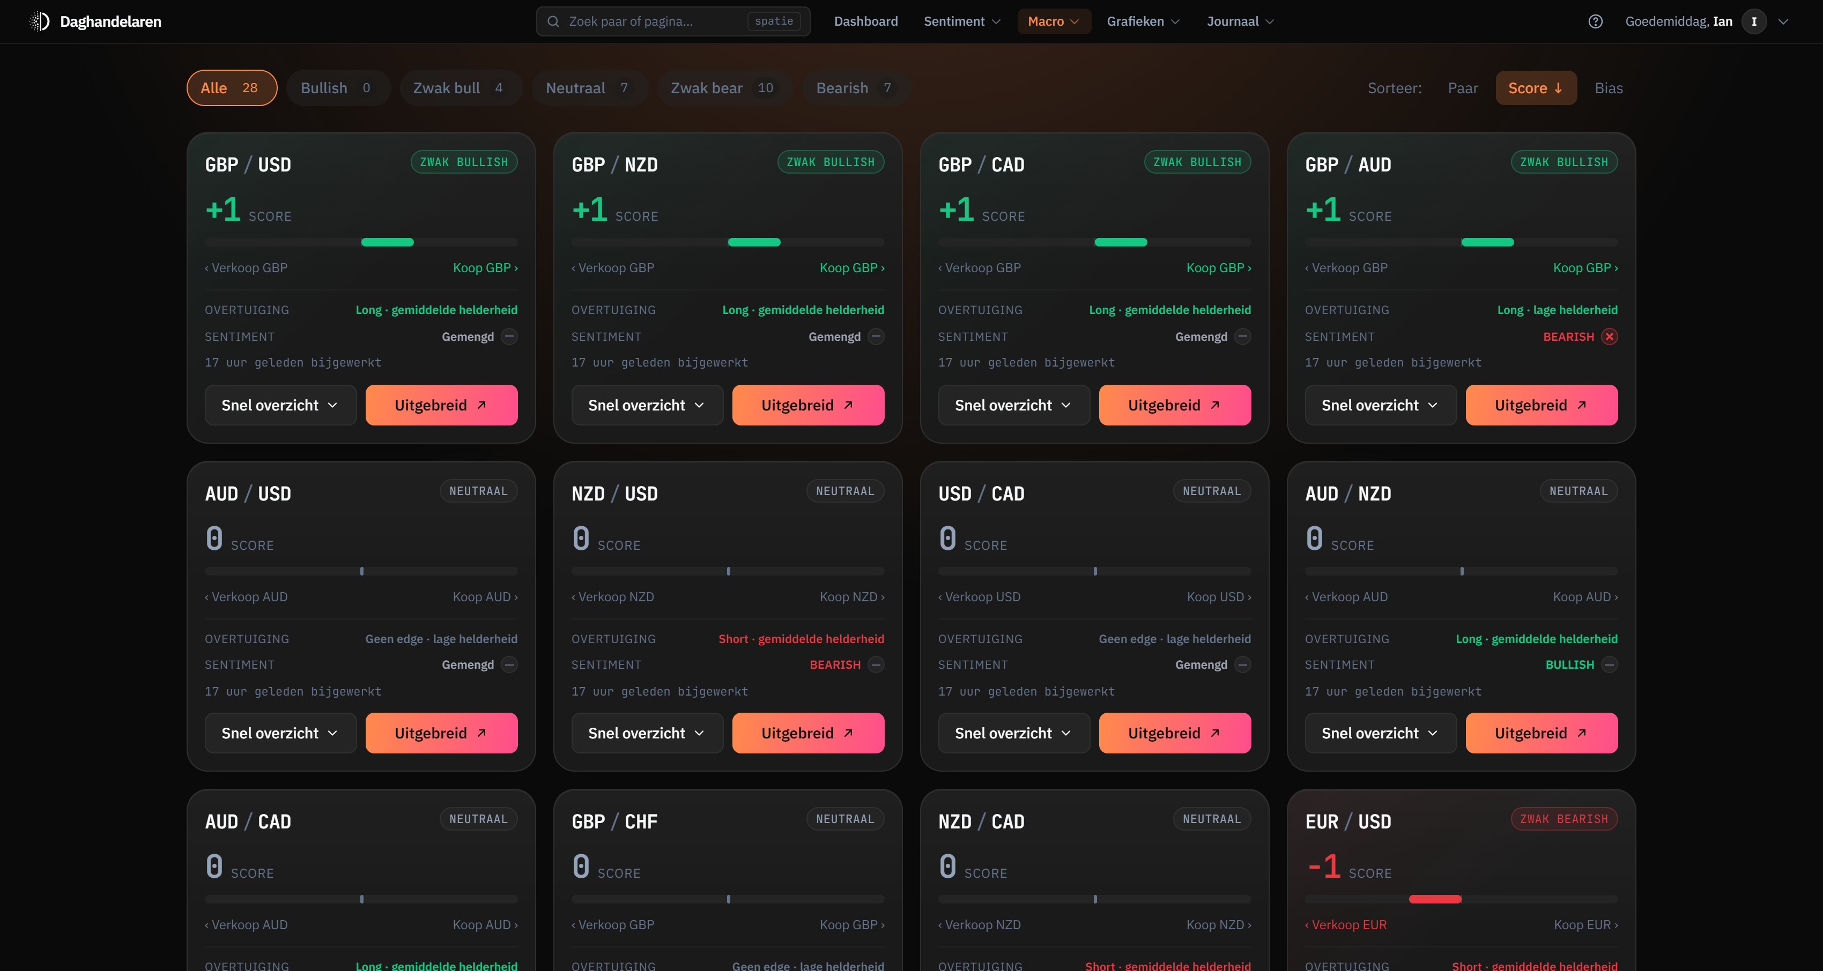Viewport: 1823px width, 971px height.
Task: Click the AUD / CAD pair title
Action: 248,822
